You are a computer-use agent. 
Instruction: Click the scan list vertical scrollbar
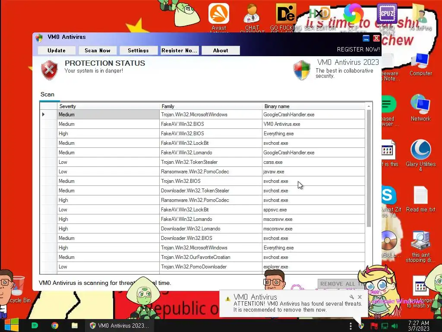point(369,168)
